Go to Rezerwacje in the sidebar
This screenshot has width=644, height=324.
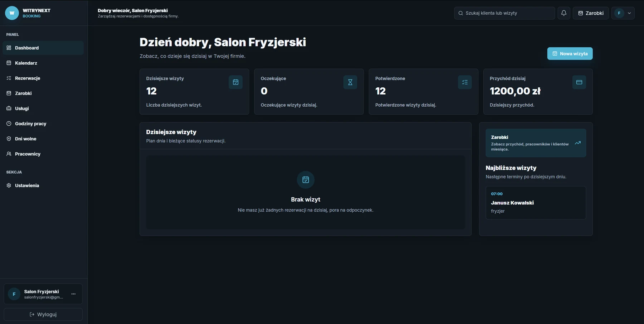click(43, 78)
